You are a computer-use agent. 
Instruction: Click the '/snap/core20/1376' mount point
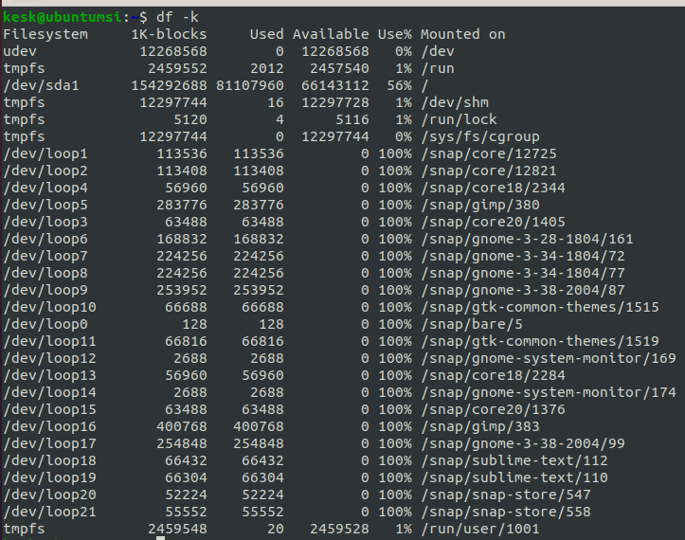point(494,409)
